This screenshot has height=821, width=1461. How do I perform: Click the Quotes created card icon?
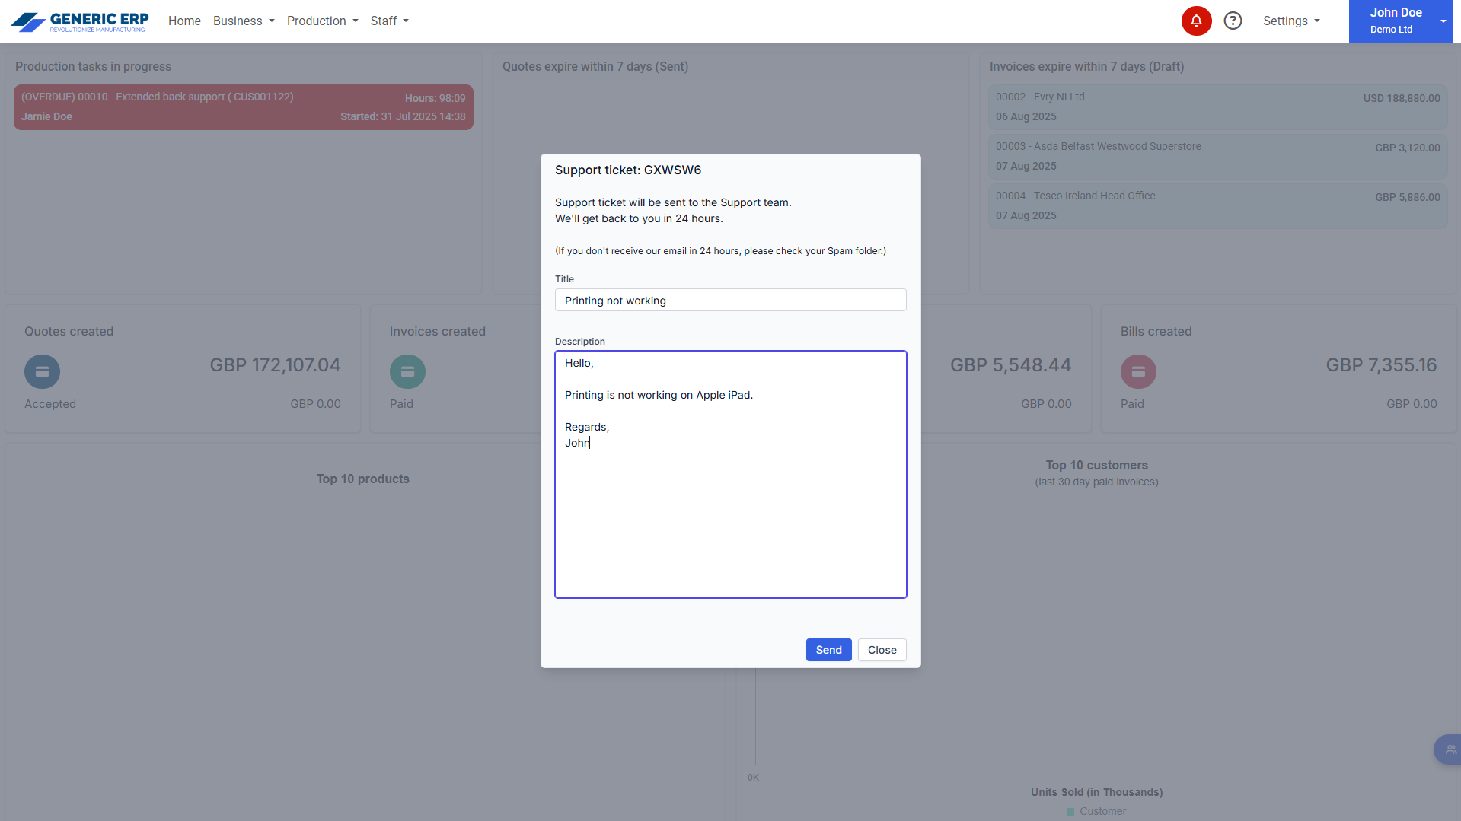(x=42, y=371)
